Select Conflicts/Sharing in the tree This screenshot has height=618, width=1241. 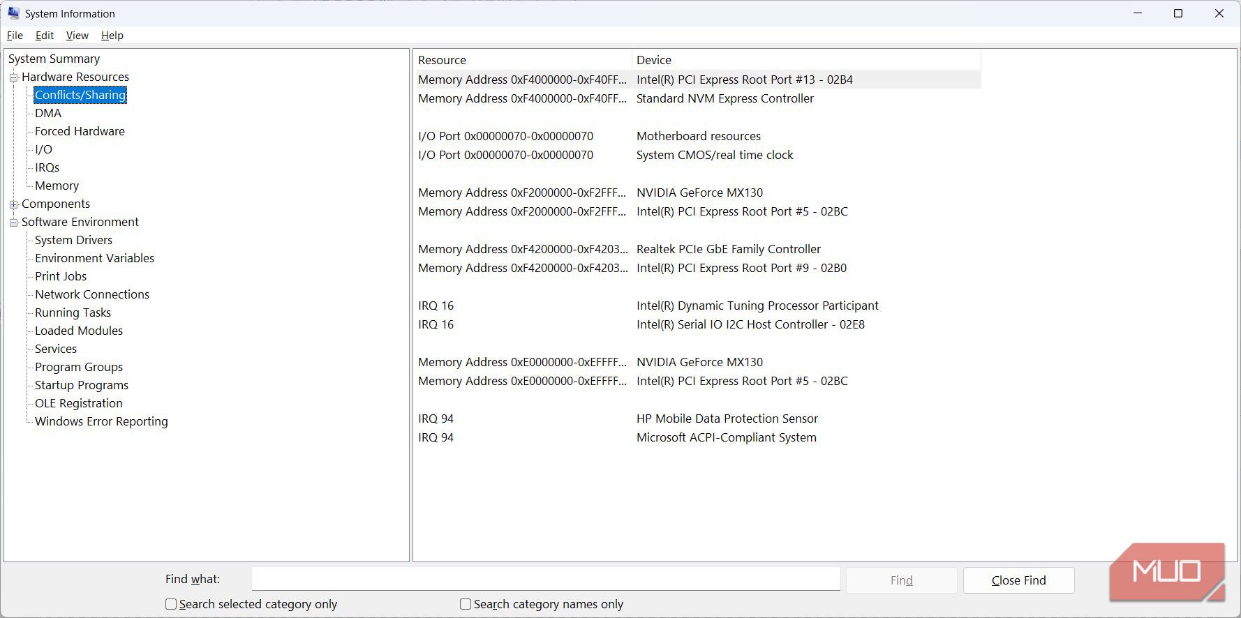pos(80,95)
